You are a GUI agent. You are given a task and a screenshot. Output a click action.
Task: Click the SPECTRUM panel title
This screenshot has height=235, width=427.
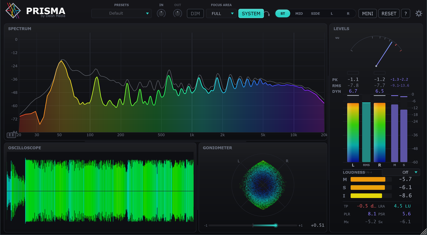(x=20, y=29)
